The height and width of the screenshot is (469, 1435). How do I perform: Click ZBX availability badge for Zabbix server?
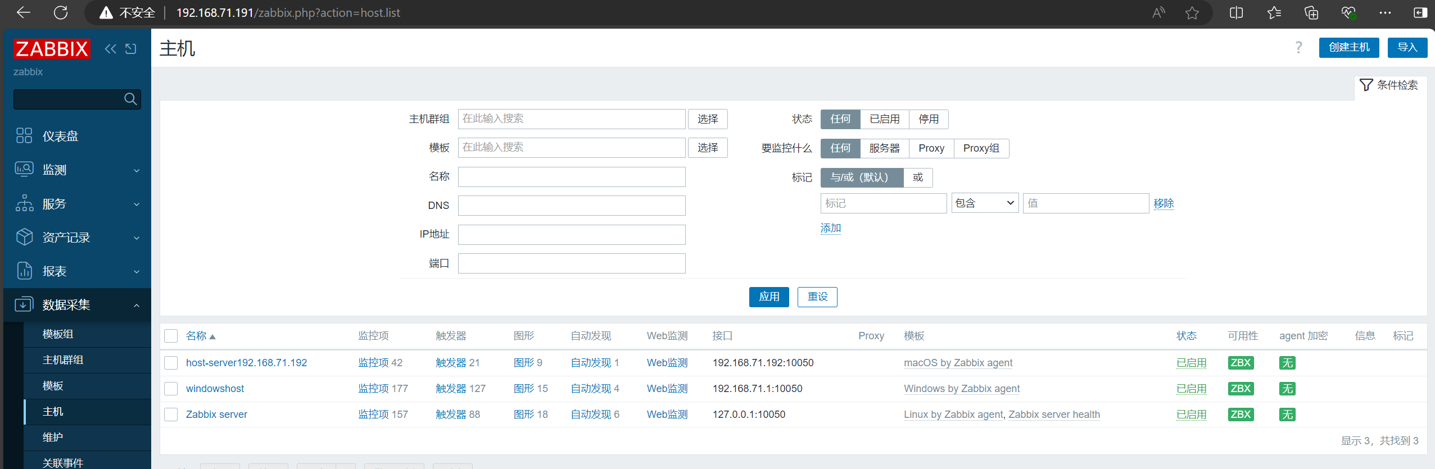pos(1241,415)
